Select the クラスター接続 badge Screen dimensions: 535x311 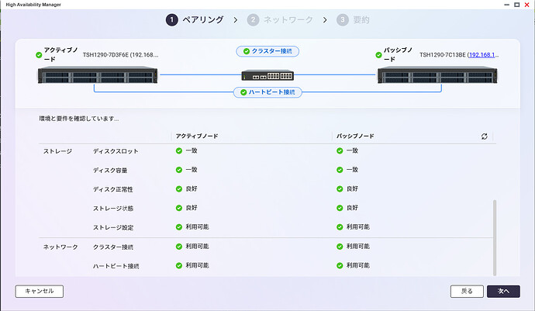[267, 51]
